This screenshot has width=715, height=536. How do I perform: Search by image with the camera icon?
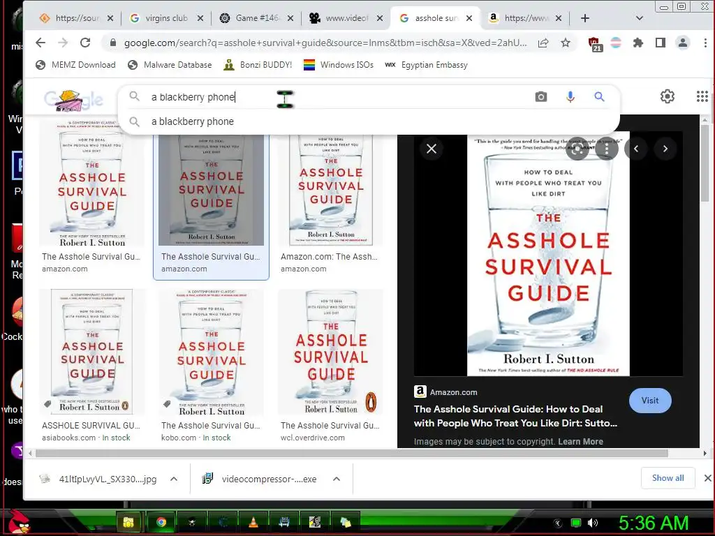(541, 96)
